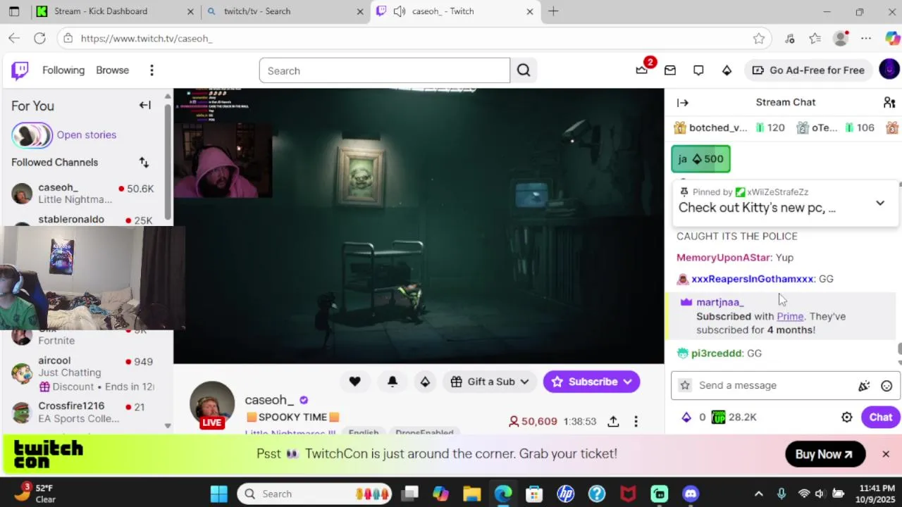Click the Prime link in chat

(x=790, y=317)
